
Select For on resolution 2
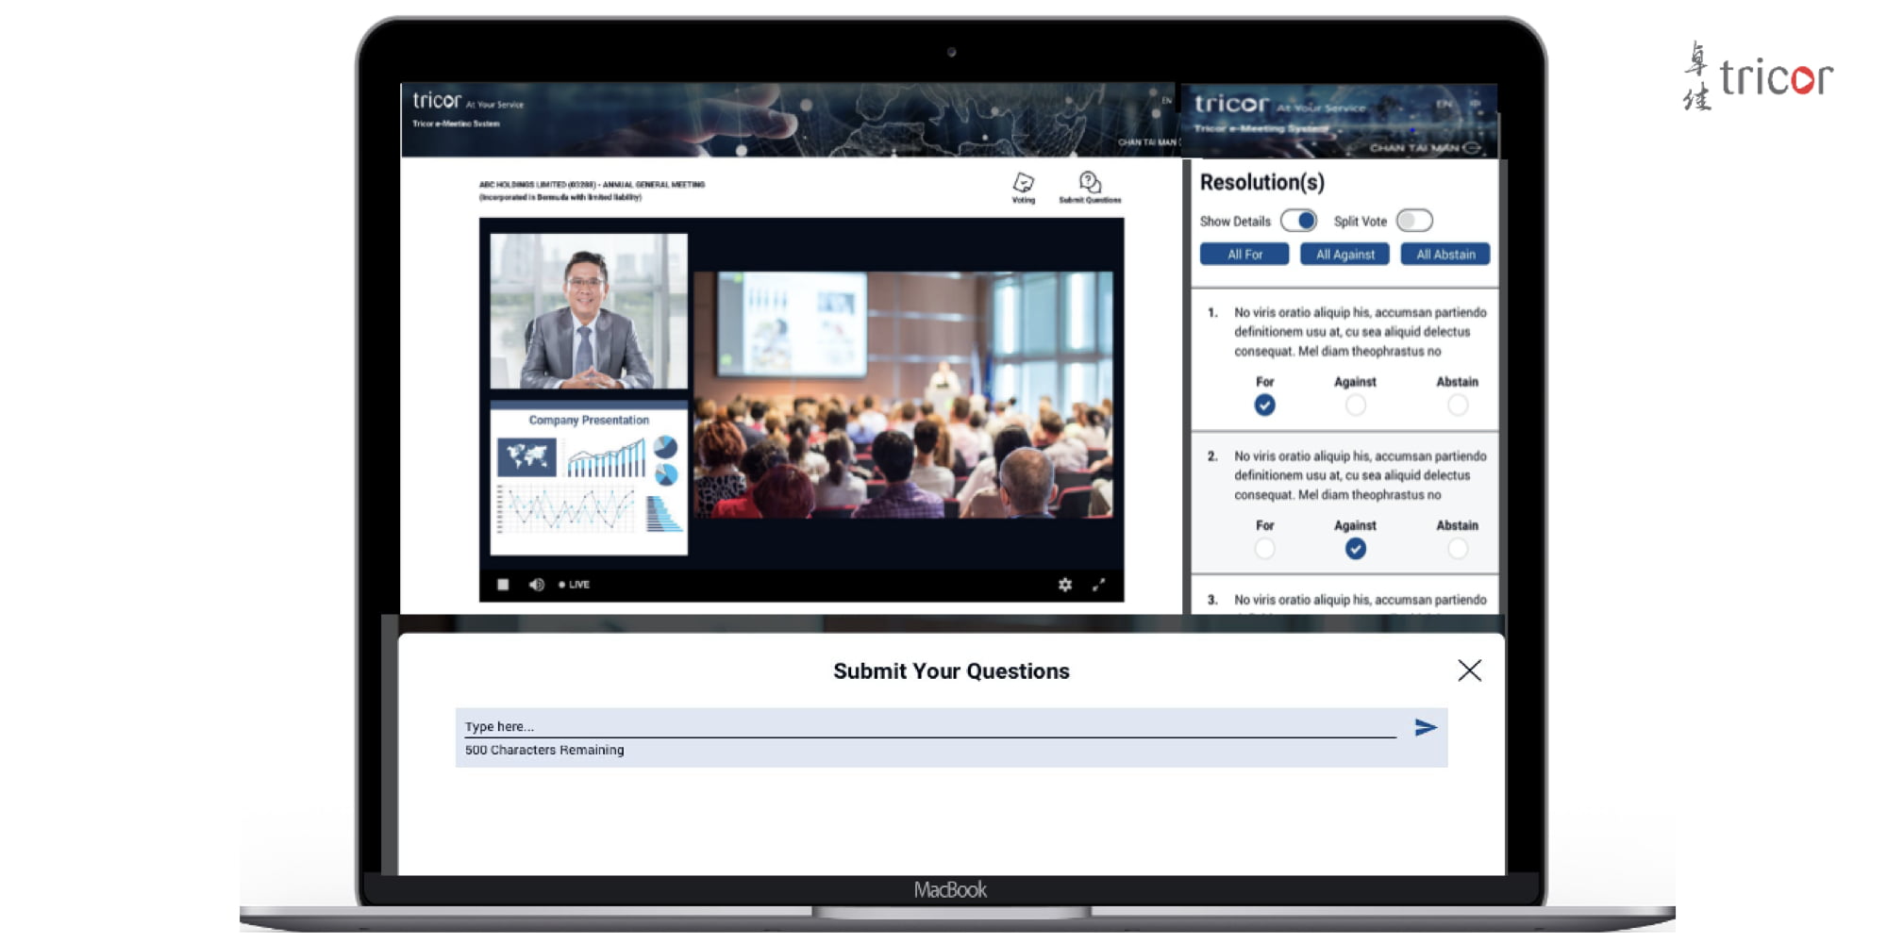coord(1265,549)
